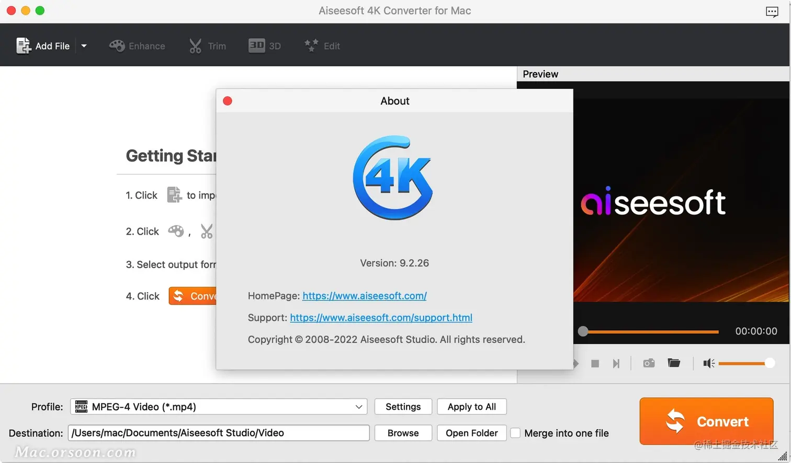Open the Add File dropdown arrow
The width and height of the screenshot is (791, 463).
pos(84,46)
